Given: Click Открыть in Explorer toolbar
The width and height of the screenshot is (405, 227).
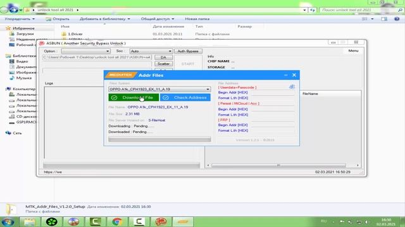Looking at the screenshot, I should (x=58, y=19).
